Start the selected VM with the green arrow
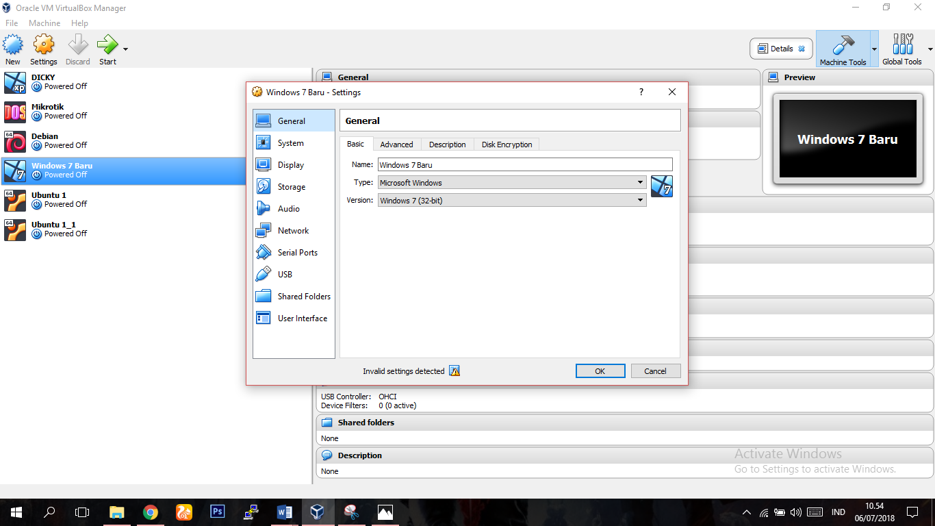Screen dimensions: 935x526 [107, 49]
